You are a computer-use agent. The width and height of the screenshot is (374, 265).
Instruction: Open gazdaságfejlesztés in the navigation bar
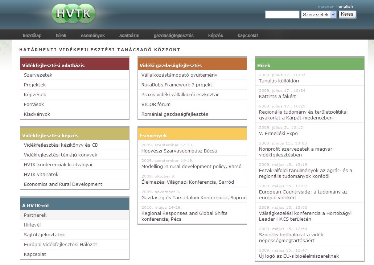pyautogui.click(x=174, y=35)
